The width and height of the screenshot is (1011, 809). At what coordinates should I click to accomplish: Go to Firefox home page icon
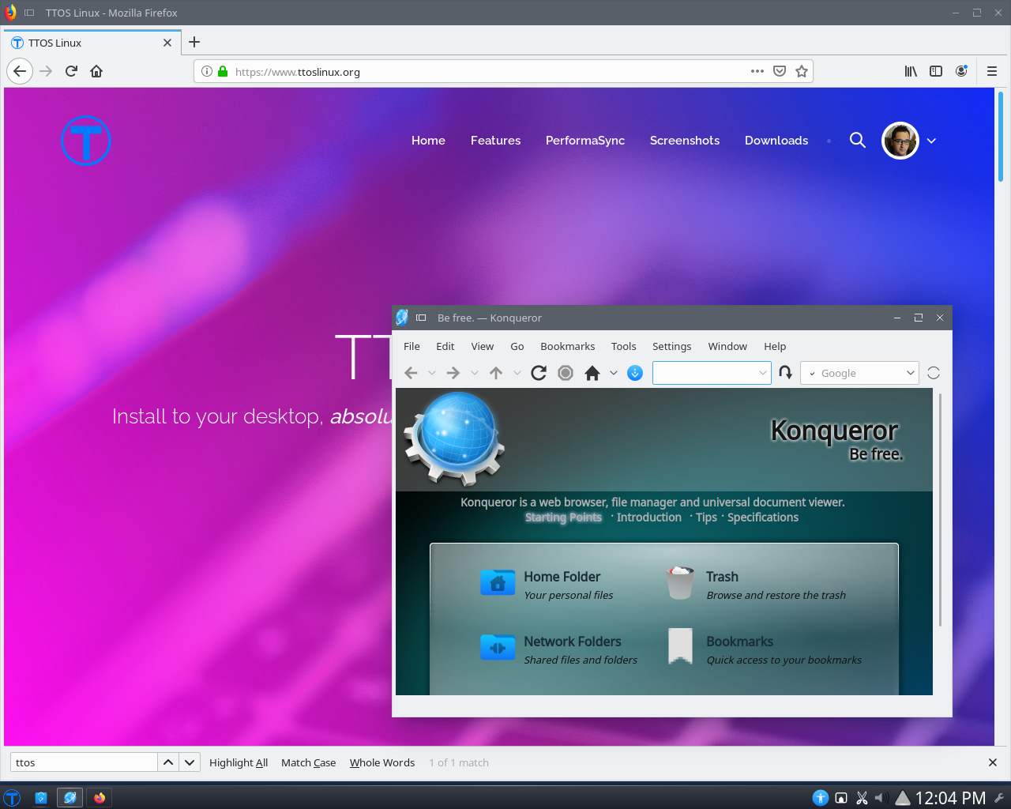pos(96,71)
